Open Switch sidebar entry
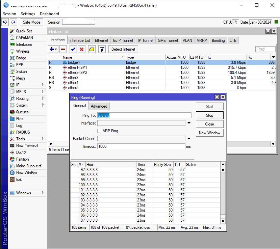280x249 pixels. [x=21, y=72]
